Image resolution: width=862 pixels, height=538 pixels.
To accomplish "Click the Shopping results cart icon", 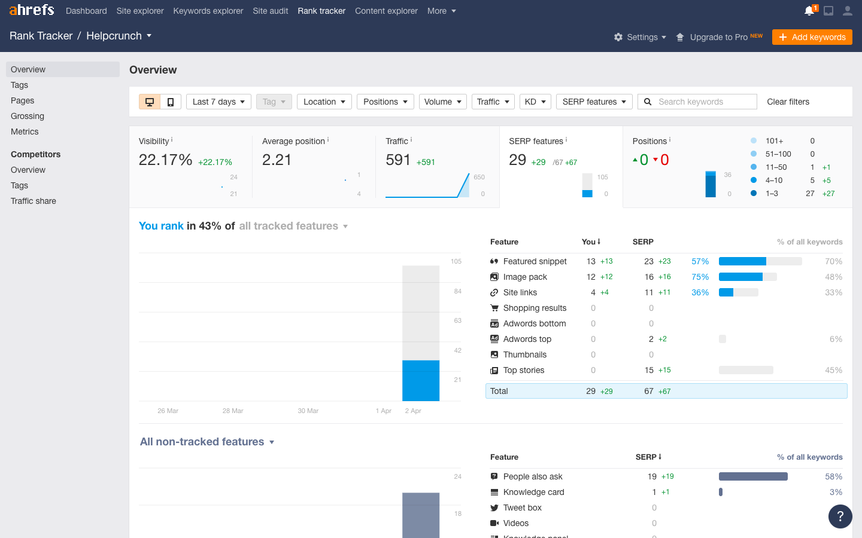I will click(494, 308).
